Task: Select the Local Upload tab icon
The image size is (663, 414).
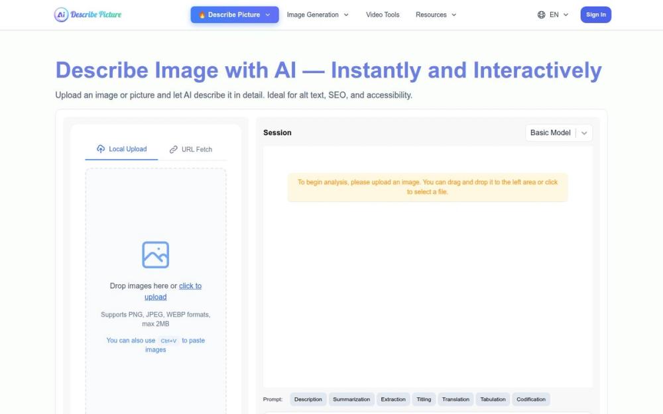Action: 101,149
